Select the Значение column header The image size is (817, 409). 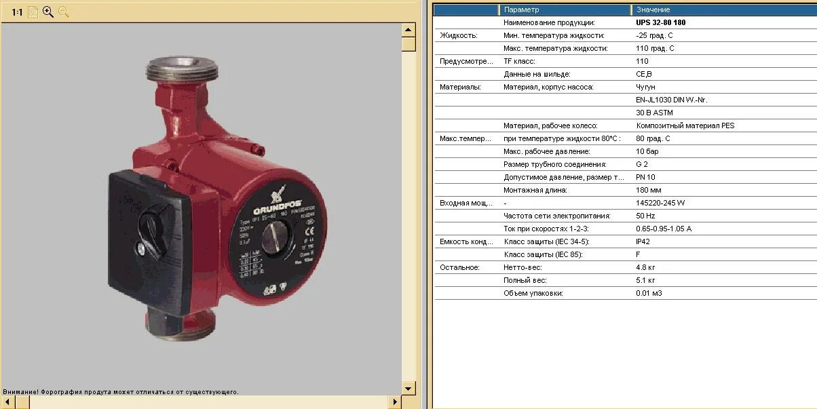point(723,9)
